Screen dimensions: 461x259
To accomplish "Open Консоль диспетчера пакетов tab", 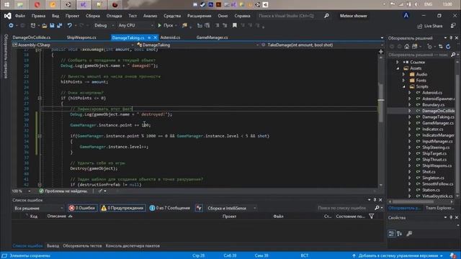I will 133,246.
